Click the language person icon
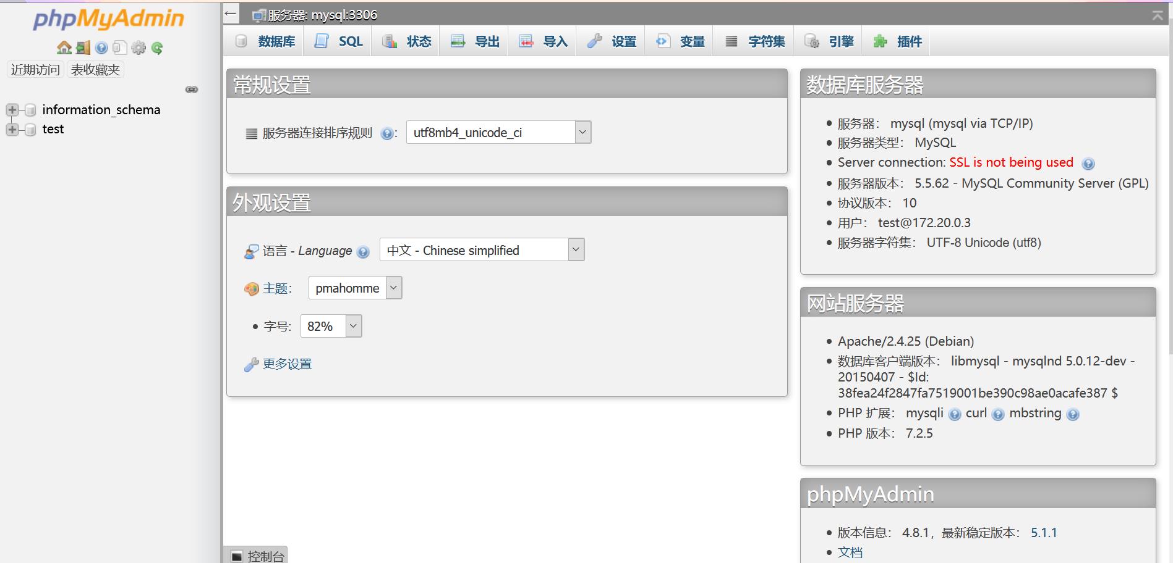Image resolution: width=1173 pixels, height=563 pixels. 251,251
